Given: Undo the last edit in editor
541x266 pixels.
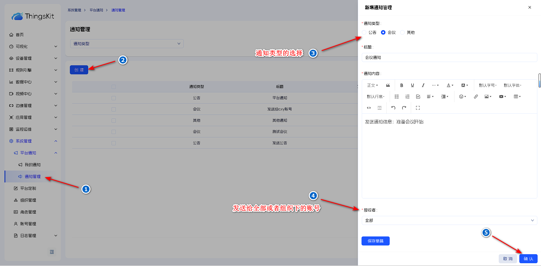Looking at the screenshot, I should point(393,108).
